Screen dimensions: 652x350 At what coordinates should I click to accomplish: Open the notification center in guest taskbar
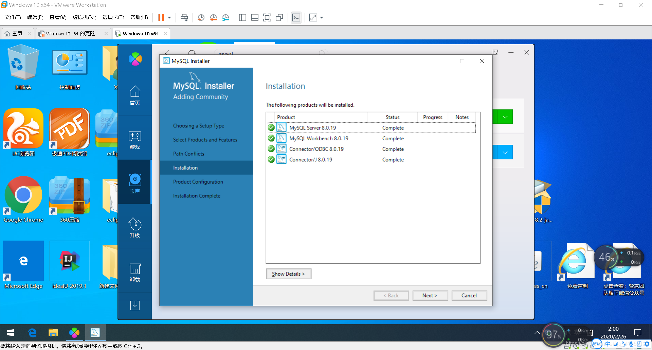click(x=638, y=333)
